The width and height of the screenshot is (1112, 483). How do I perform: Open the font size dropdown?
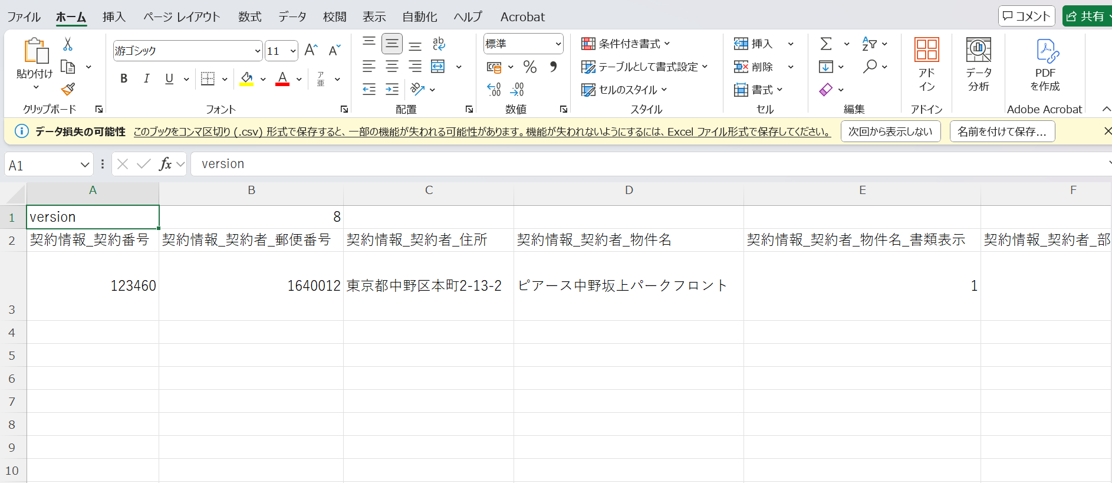click(293, 51)
